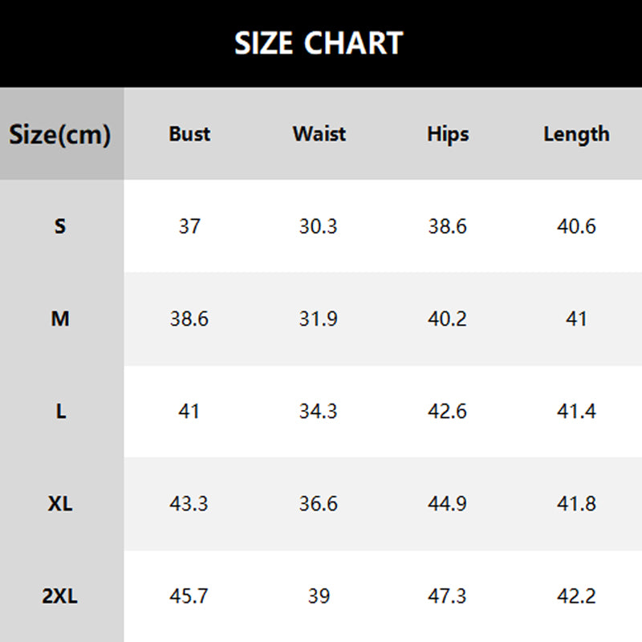
Task: Click the bust value 43.3 for size XL
Action: [x=189, y=504]
